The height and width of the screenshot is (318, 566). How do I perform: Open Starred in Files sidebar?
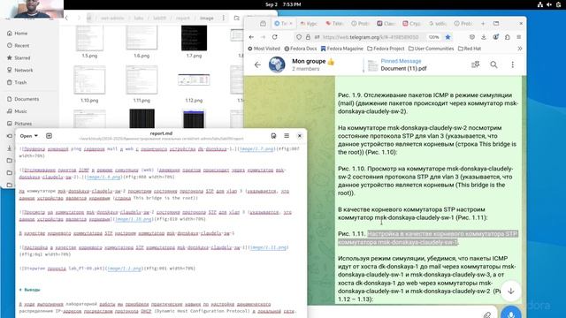[x=22, y=57]
